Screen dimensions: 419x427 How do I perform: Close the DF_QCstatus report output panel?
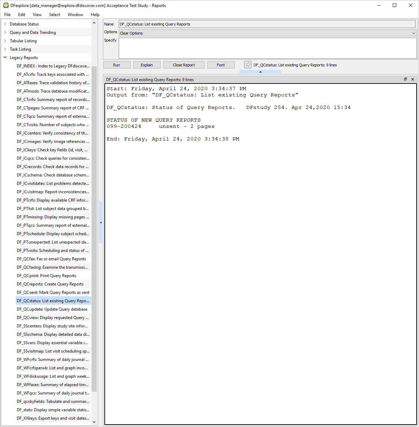[413, 79]
